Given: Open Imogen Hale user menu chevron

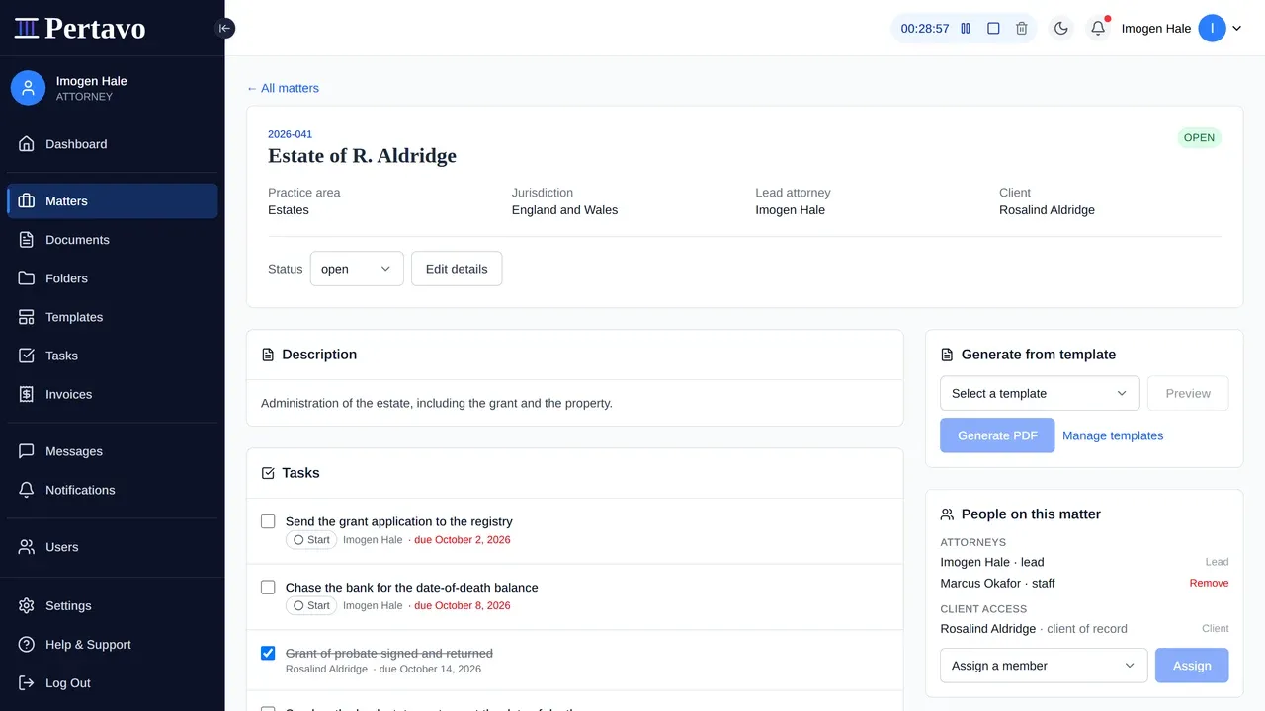Looking at the screenshot, I should point(1236,29).
